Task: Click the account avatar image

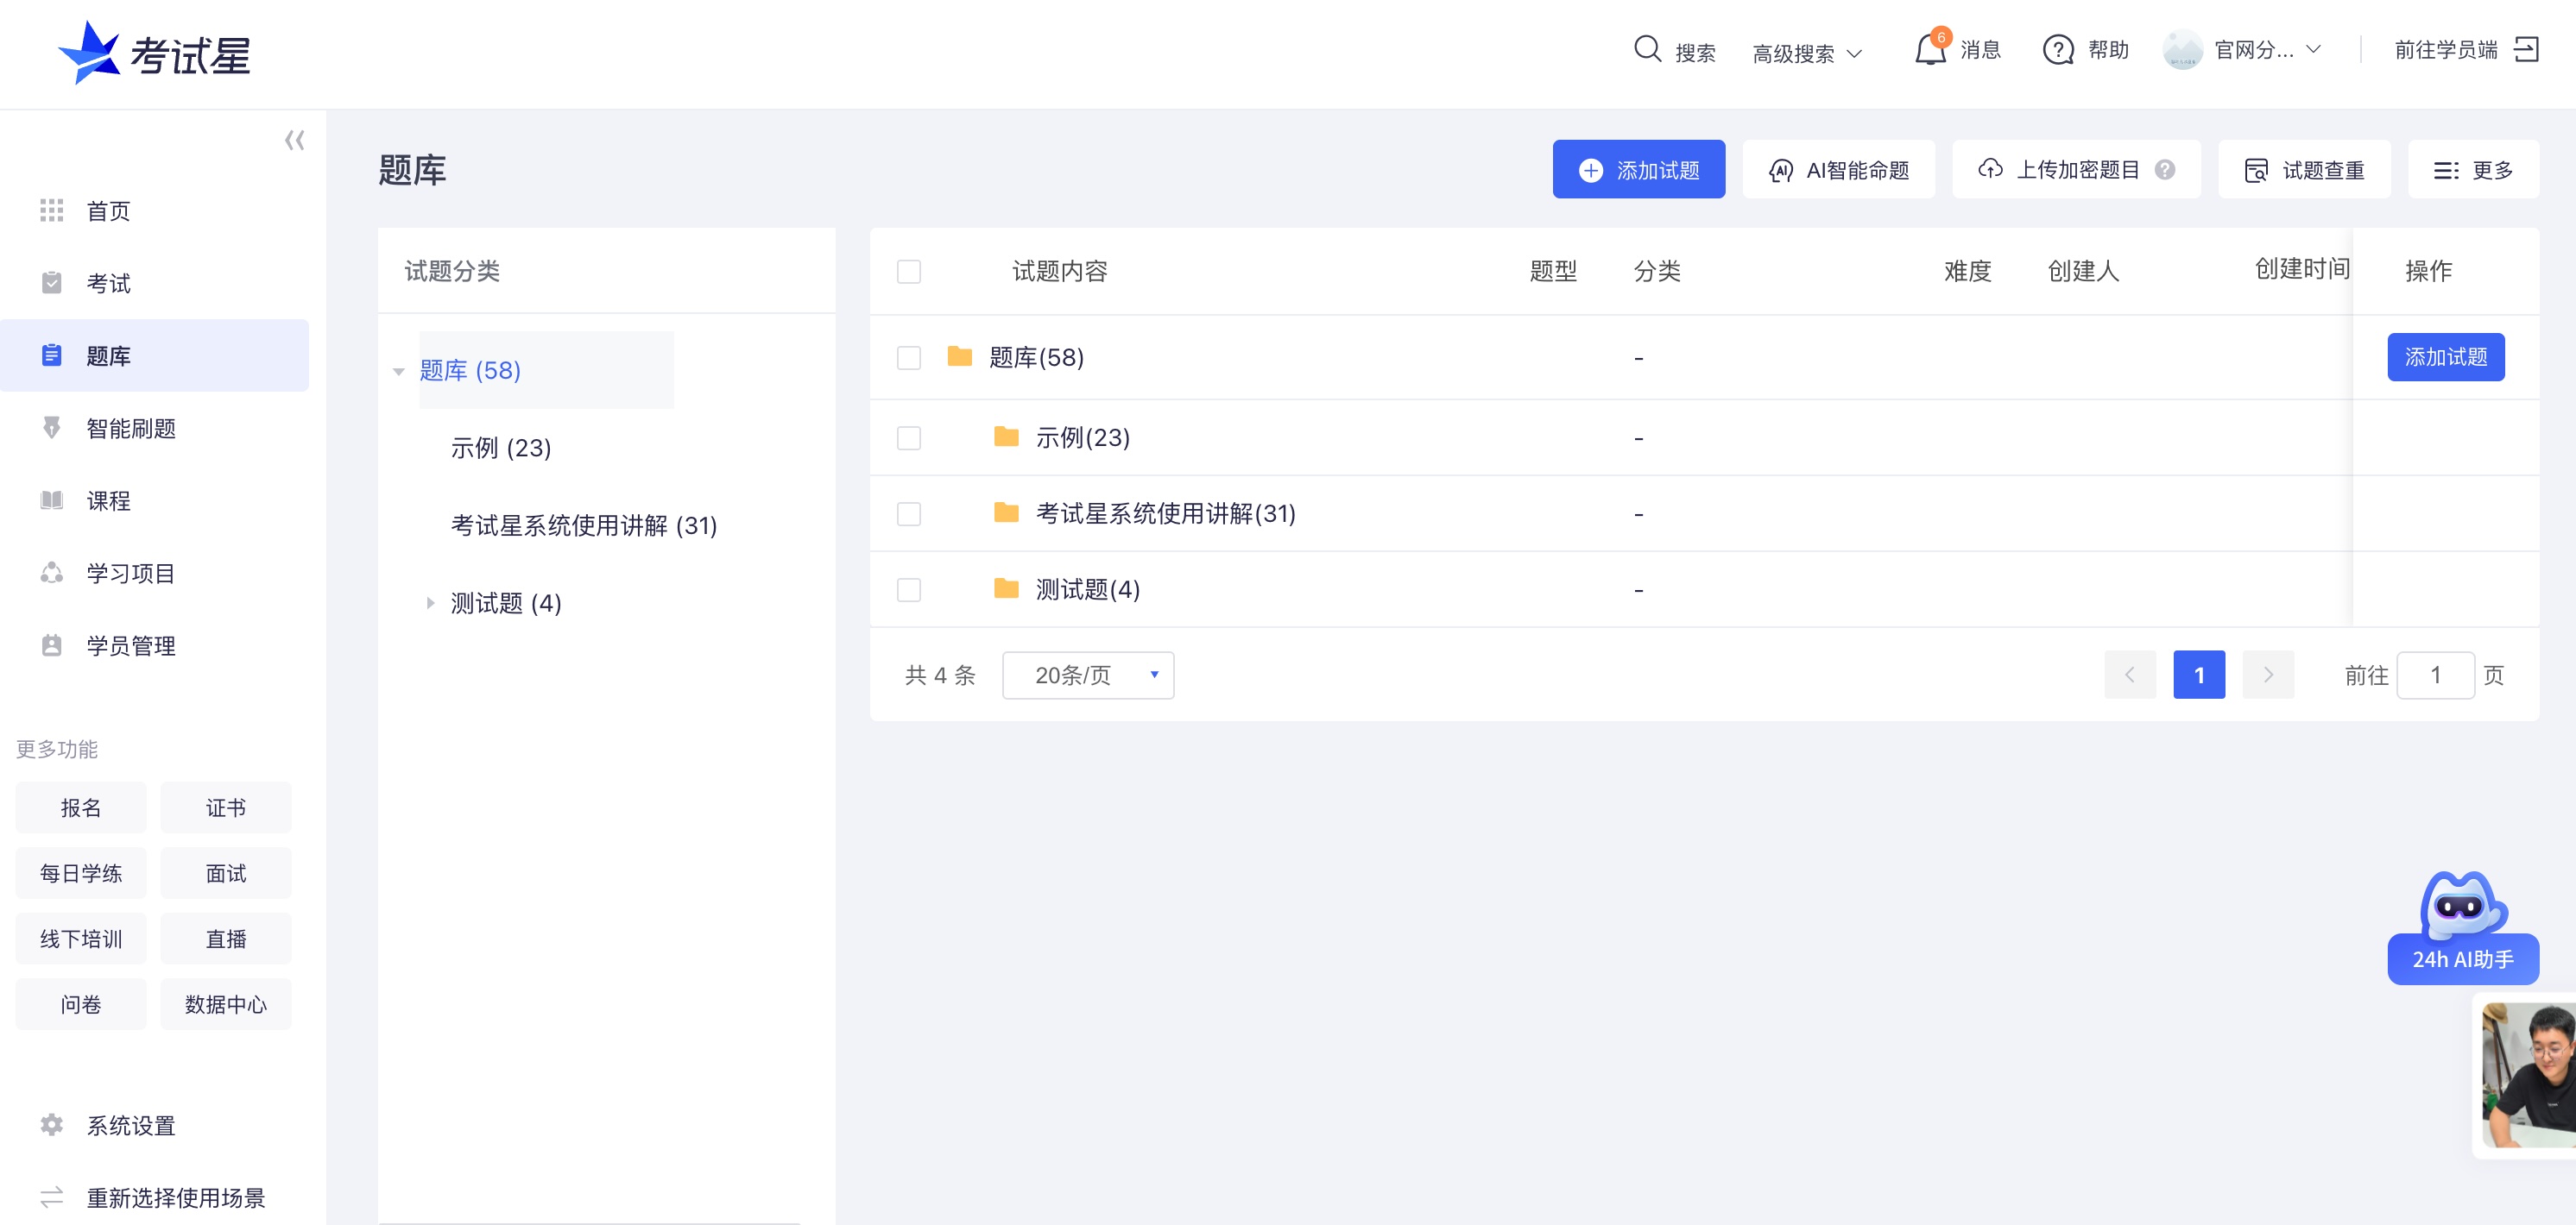Action: [x=2182, y=50]
